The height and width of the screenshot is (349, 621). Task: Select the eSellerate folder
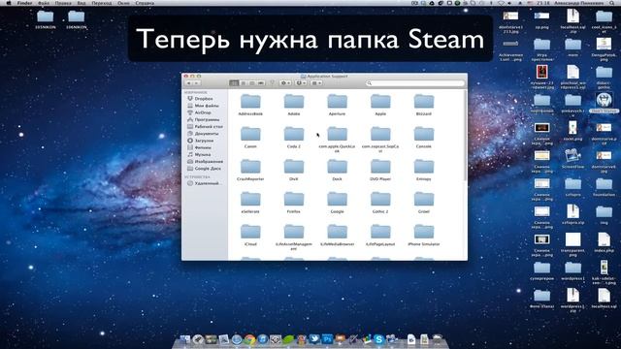[250, 203]
